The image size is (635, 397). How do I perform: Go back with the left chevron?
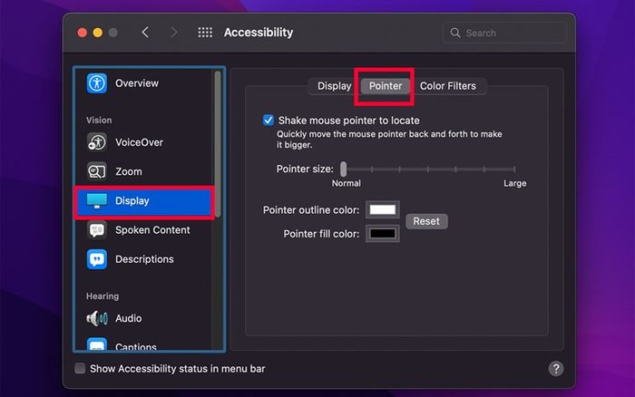tap(145, 33)
